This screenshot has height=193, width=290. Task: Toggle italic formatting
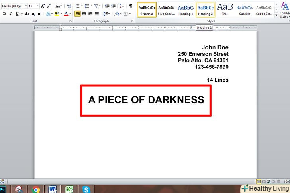pyautogui.click(x=11, y=14)
